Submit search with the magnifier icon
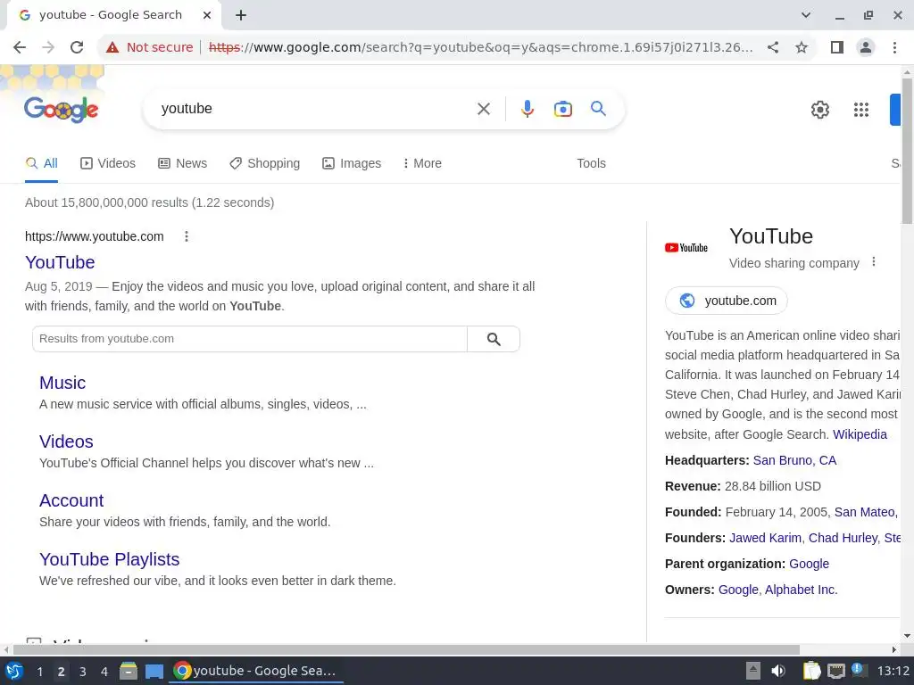This screenshot has height=685, width=914. point(598,108)
